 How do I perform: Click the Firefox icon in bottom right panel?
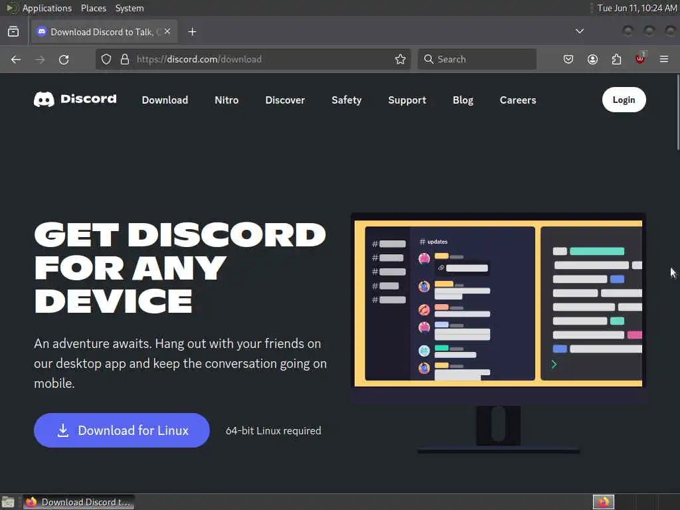click(x=604, y=502)
